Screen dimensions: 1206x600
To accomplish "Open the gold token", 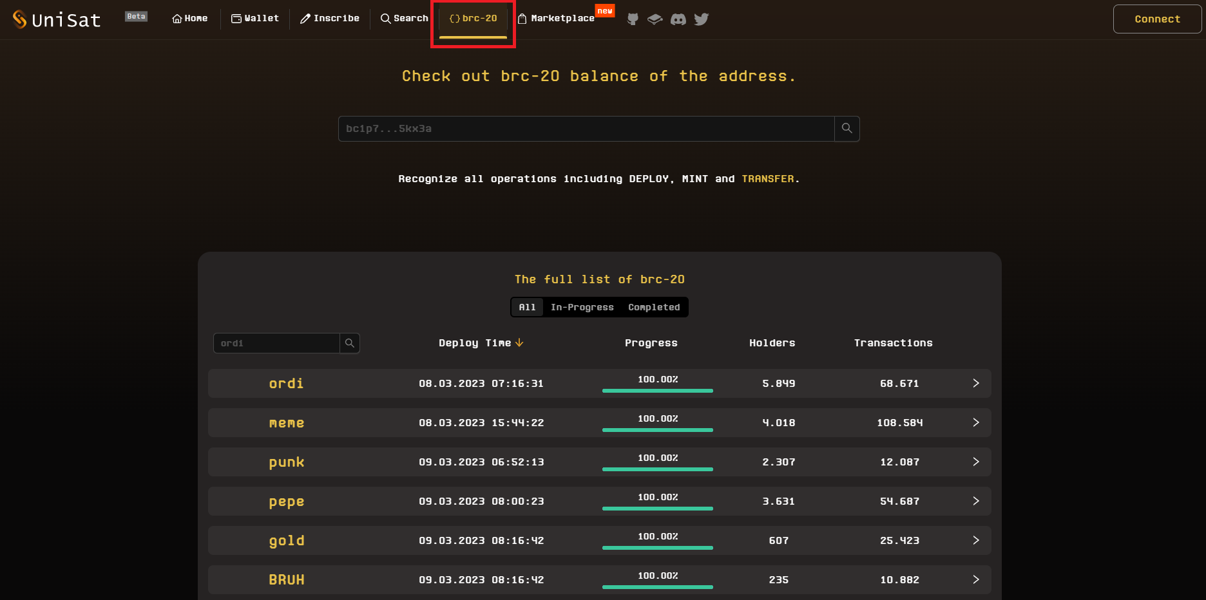I will tap(287, 541).
